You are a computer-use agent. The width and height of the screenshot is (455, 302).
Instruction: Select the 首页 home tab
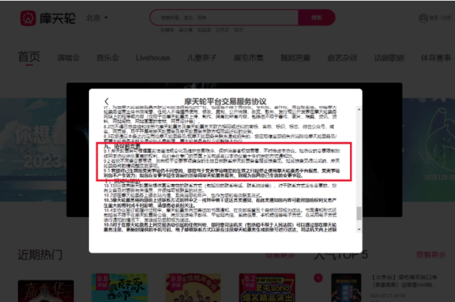coord(29,57)
